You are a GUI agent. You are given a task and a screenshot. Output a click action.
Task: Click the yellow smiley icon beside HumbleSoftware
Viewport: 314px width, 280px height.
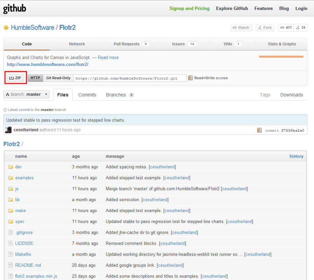(x=6, y=28)
